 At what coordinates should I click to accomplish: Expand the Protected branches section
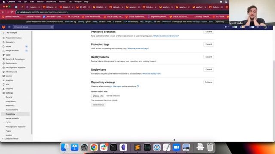coord(208,32)
